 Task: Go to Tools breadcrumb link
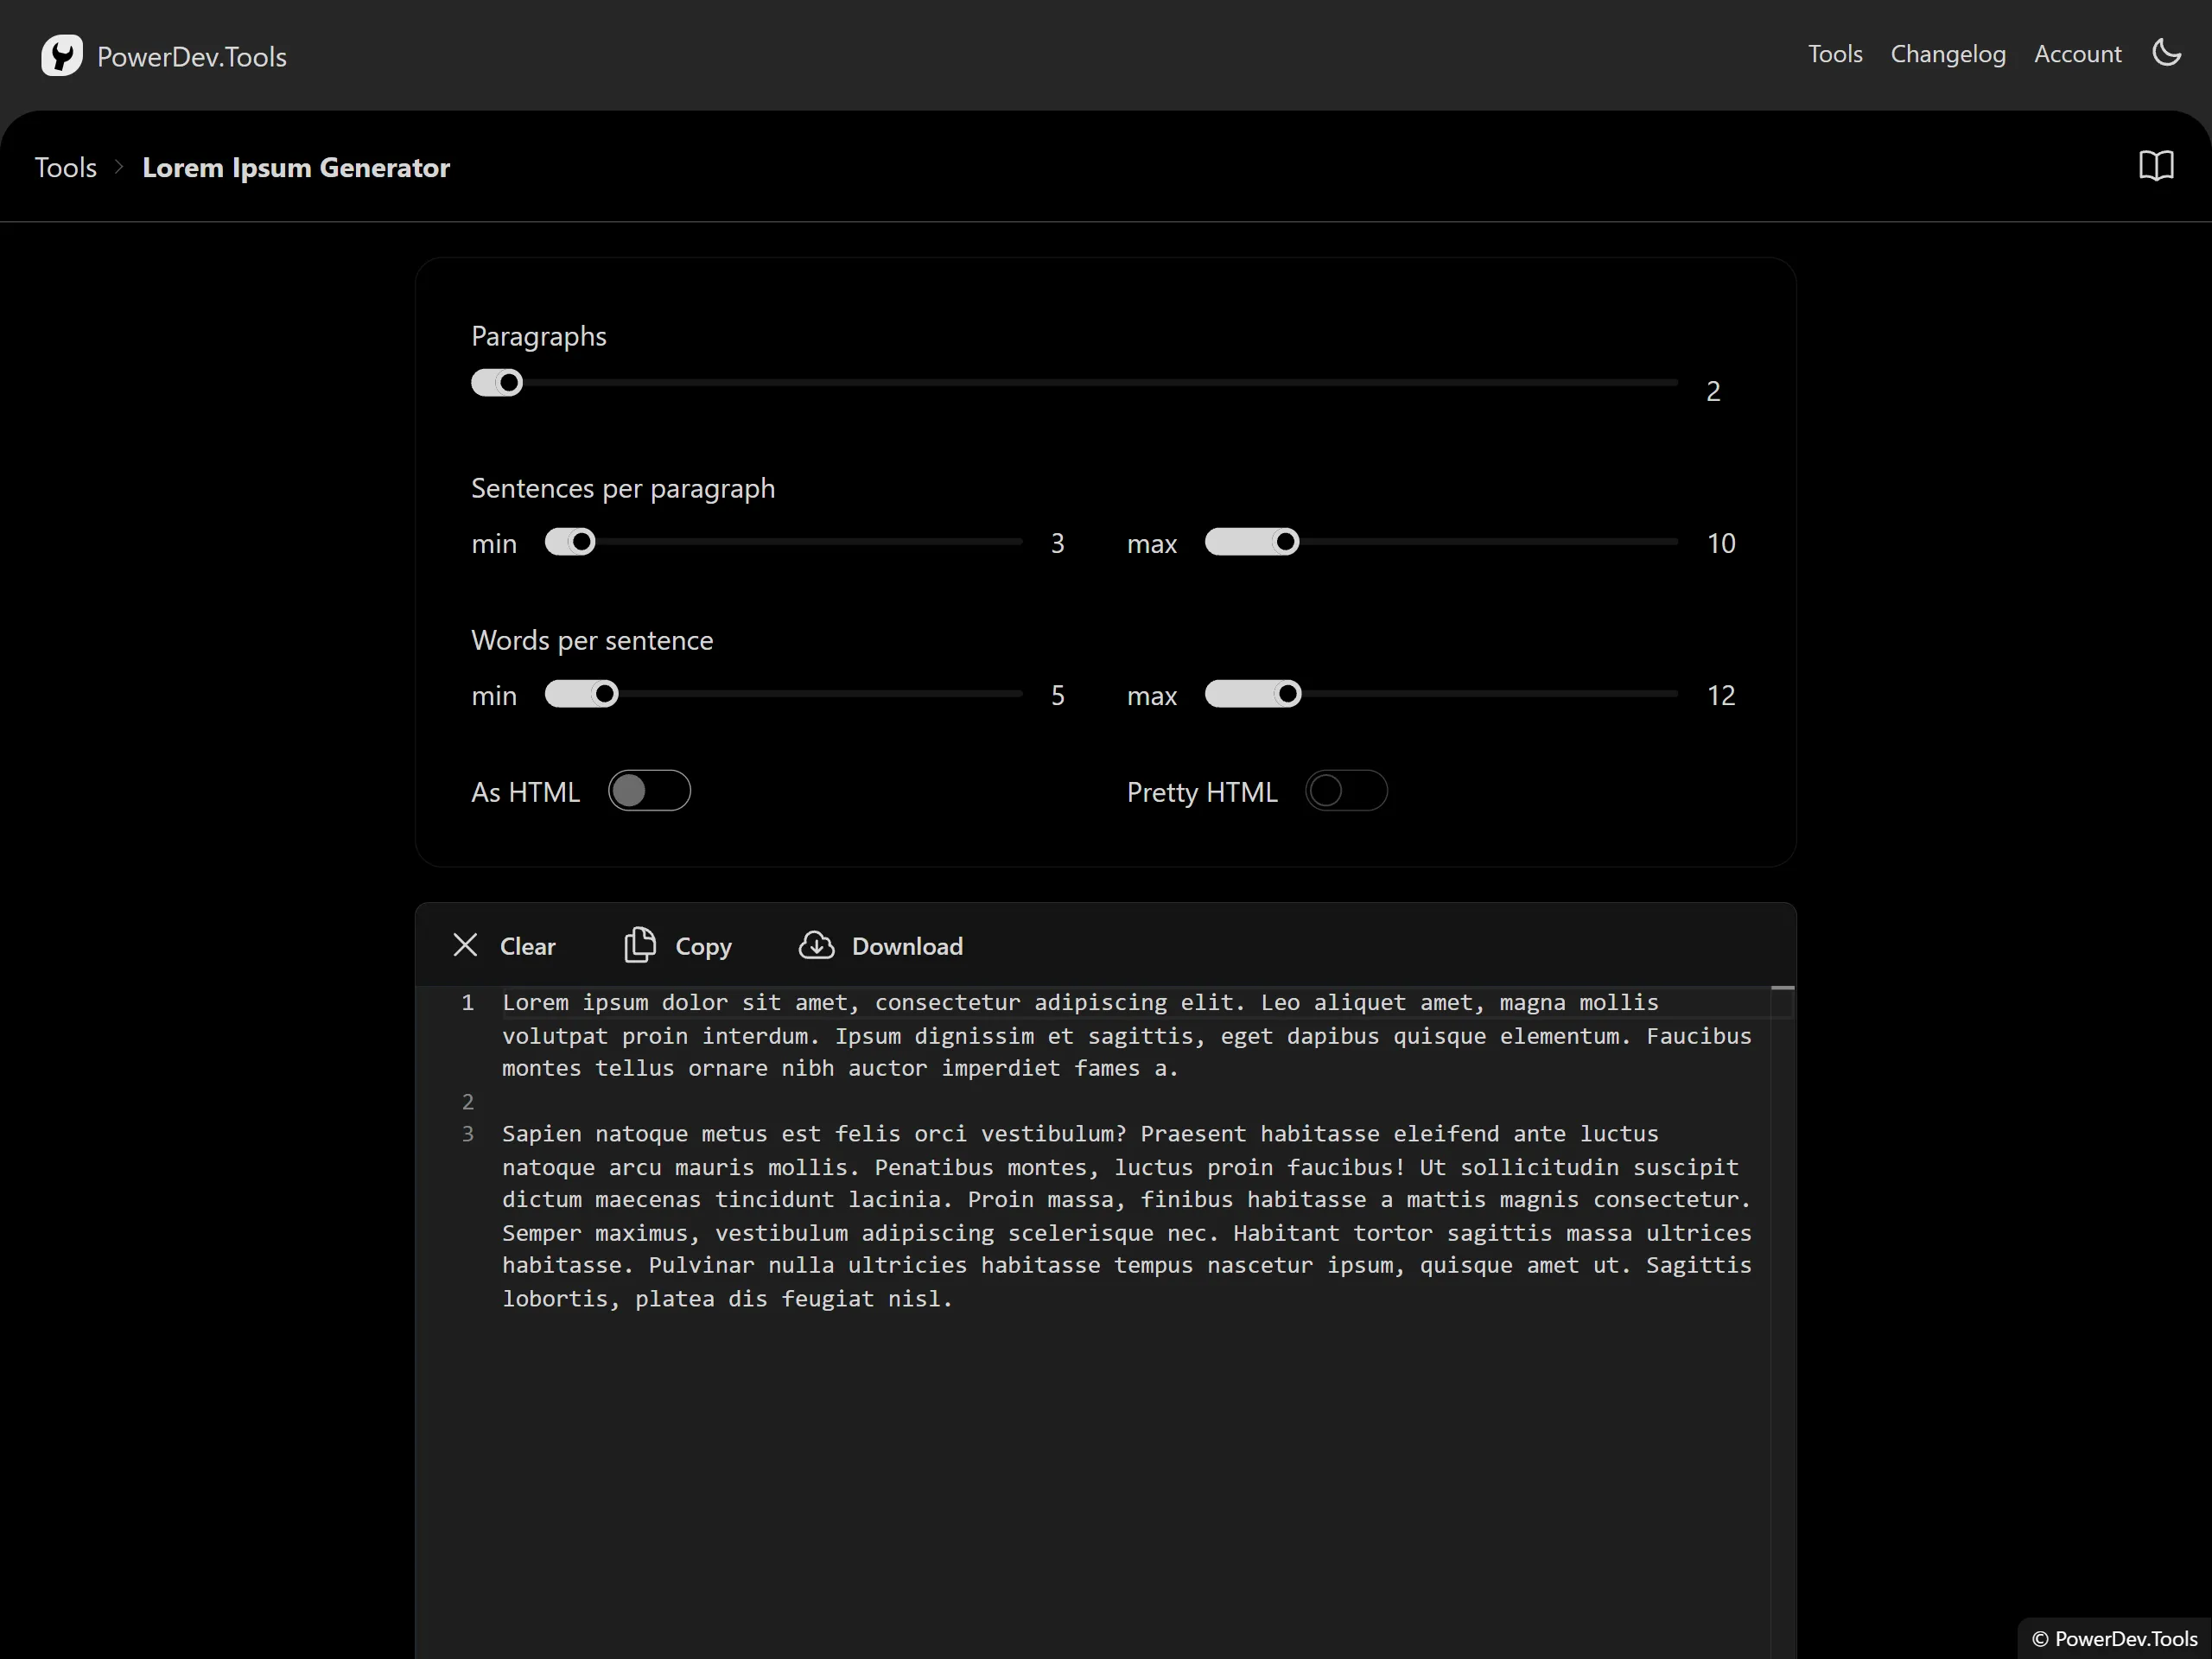point(66,167)
